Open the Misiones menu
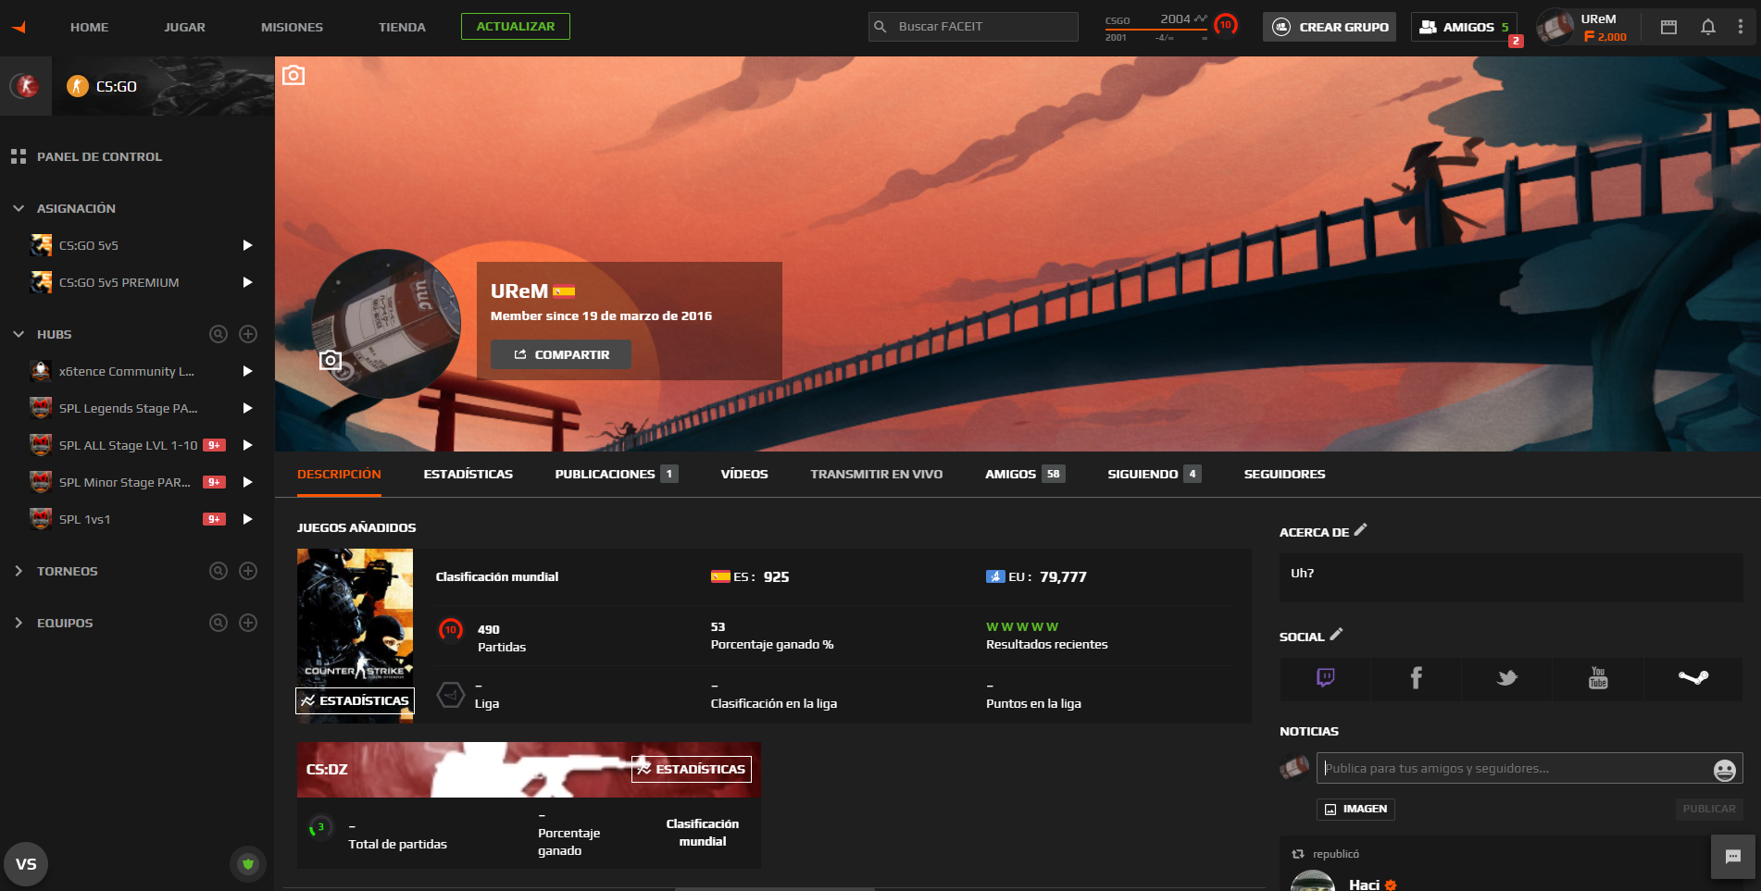 (x=292, y=27)
